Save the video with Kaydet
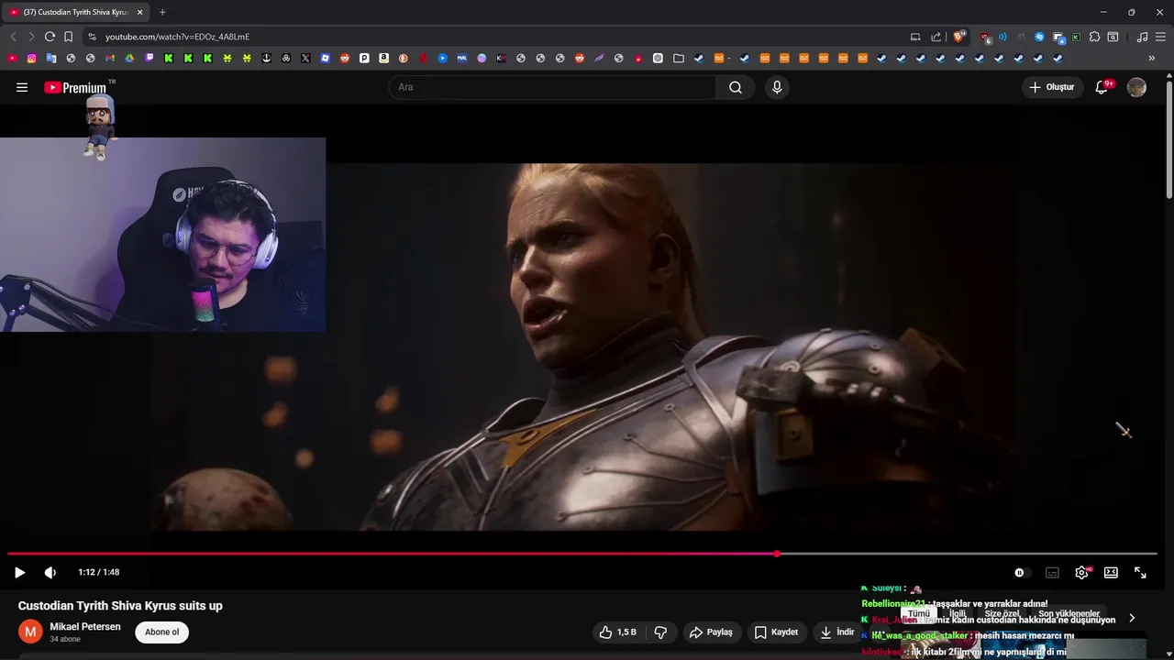 click(x=776, y=632)
